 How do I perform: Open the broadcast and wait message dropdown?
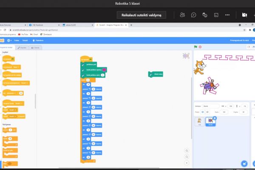13,116
